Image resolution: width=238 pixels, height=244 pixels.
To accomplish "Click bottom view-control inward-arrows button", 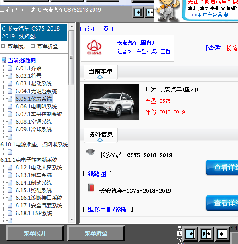I will tap(206, 234).
